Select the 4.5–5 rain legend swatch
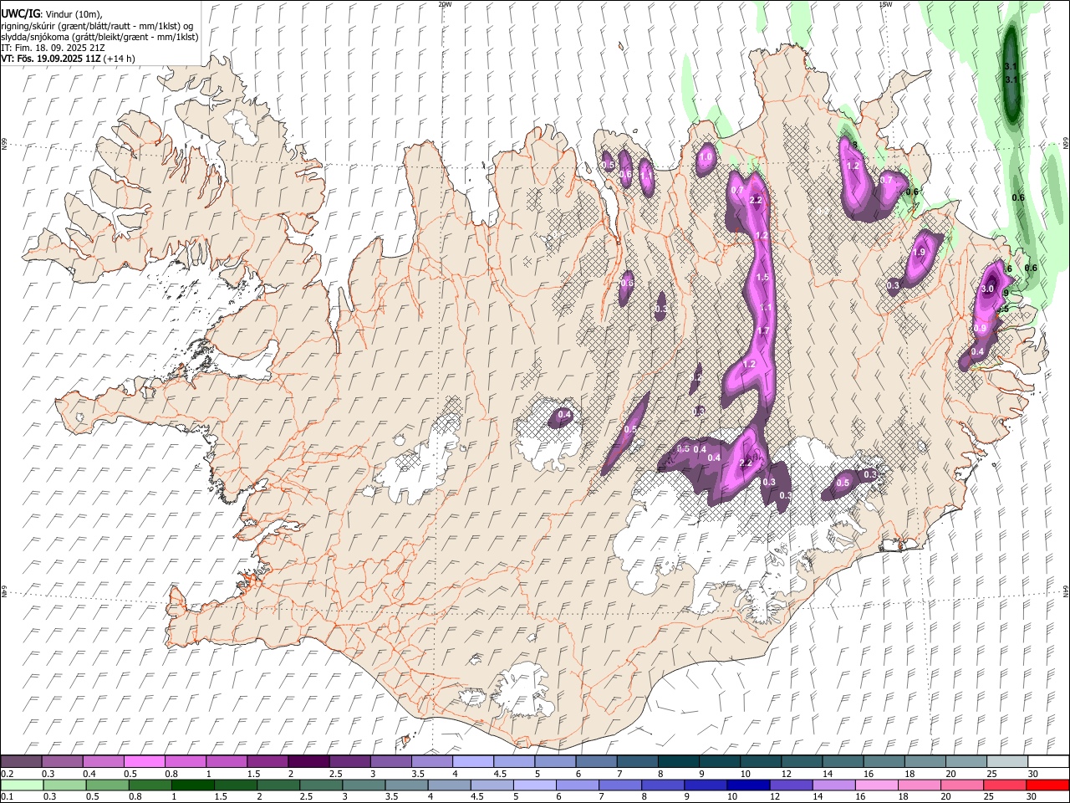 click(x=494, y=785)
